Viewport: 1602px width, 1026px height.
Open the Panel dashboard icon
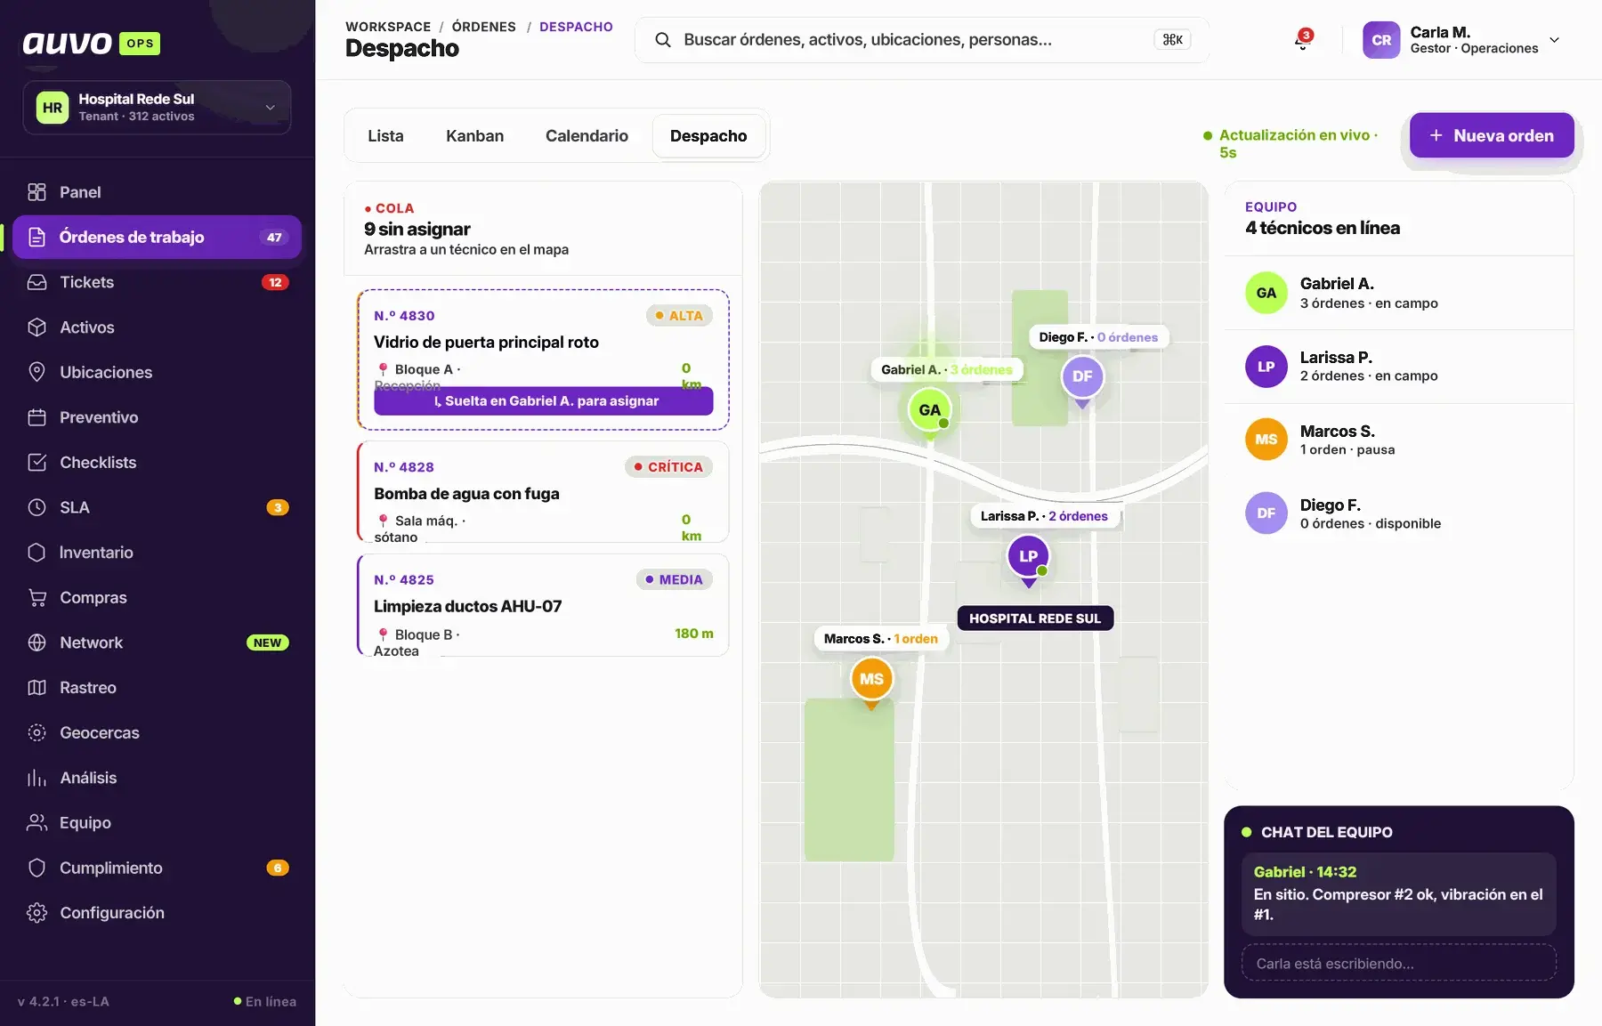36,192
